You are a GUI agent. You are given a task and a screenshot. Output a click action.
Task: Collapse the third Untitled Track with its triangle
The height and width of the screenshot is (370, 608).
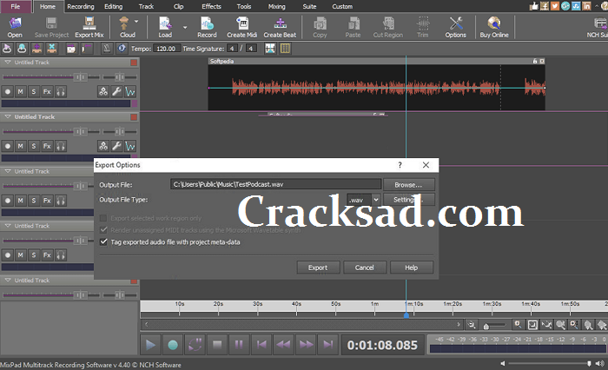[x=7, y=171]
